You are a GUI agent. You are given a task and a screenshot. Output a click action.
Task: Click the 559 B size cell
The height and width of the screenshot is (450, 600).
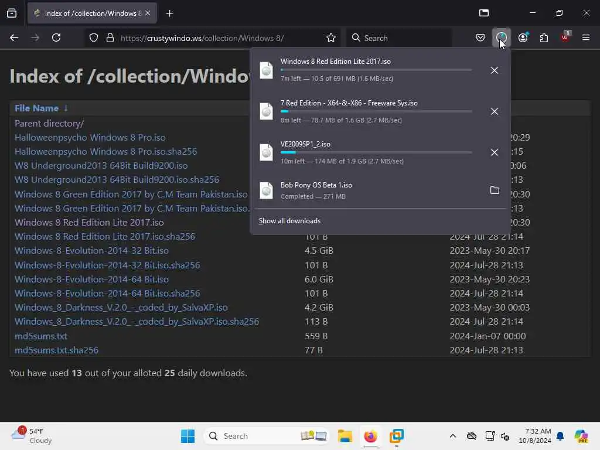coord(316,336)
